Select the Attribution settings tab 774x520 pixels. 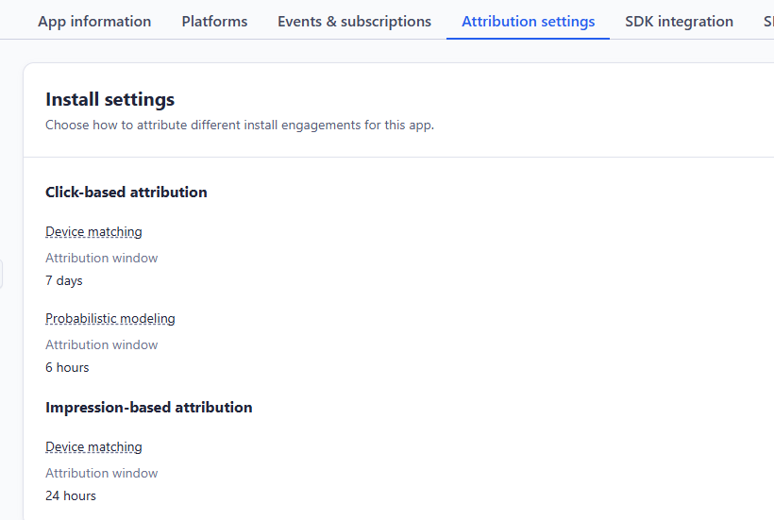click(x=529, y=21)
